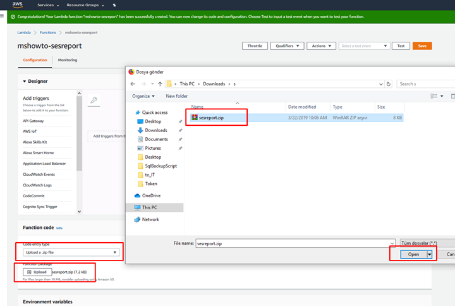Click the pin shortcut icon in AWS header
This screenshot has width=455, height=306.
click(114, 5)
